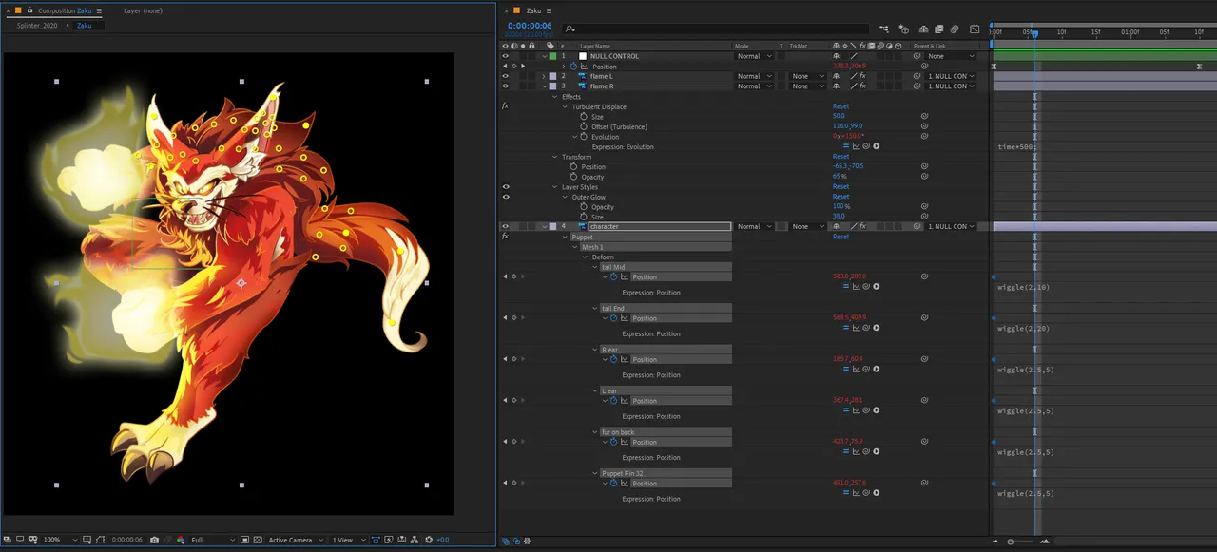Collapse the Transform group of flame R
The height and width of the screenshot is (552, 1217).
554,157
